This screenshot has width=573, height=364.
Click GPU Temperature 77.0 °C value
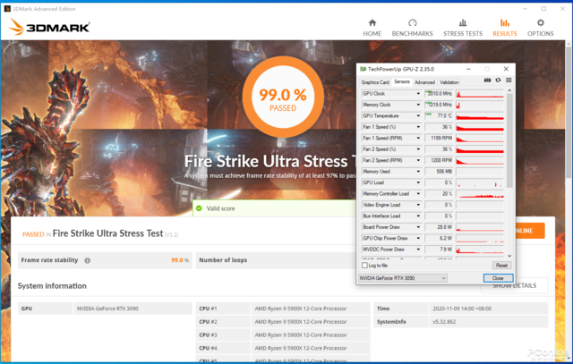point(439,116)
